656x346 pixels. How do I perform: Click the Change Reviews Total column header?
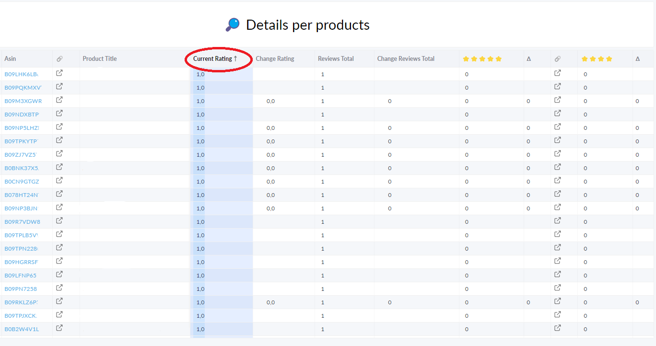click(406, 58)
